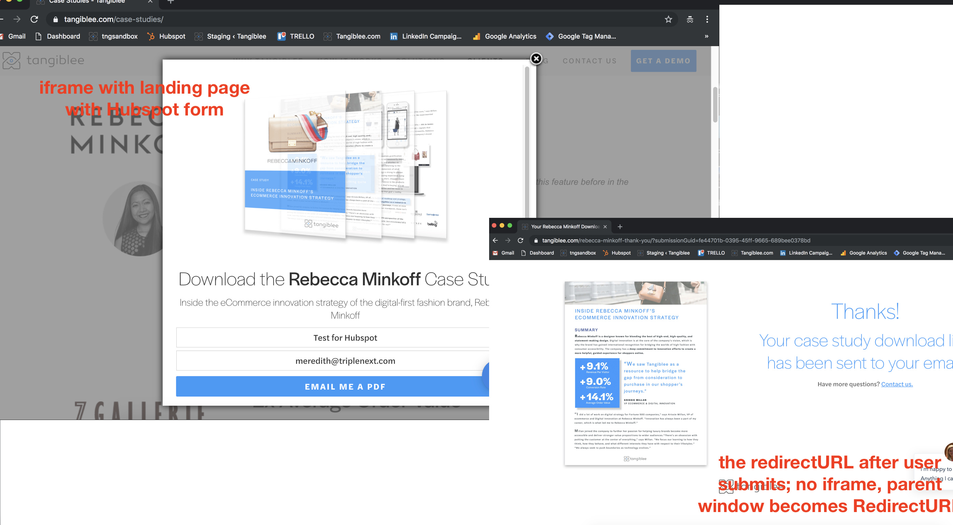The width and height of the screenshot is (953, 525).
Task: Expand the bookmarks overflow chevron
Action: [706, 36]
